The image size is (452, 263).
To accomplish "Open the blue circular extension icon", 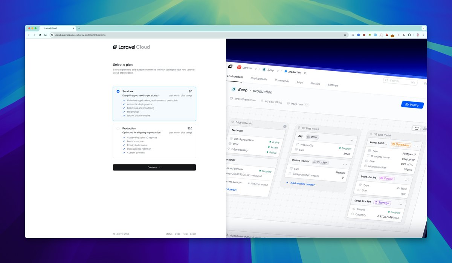I will tap(359, 35).
